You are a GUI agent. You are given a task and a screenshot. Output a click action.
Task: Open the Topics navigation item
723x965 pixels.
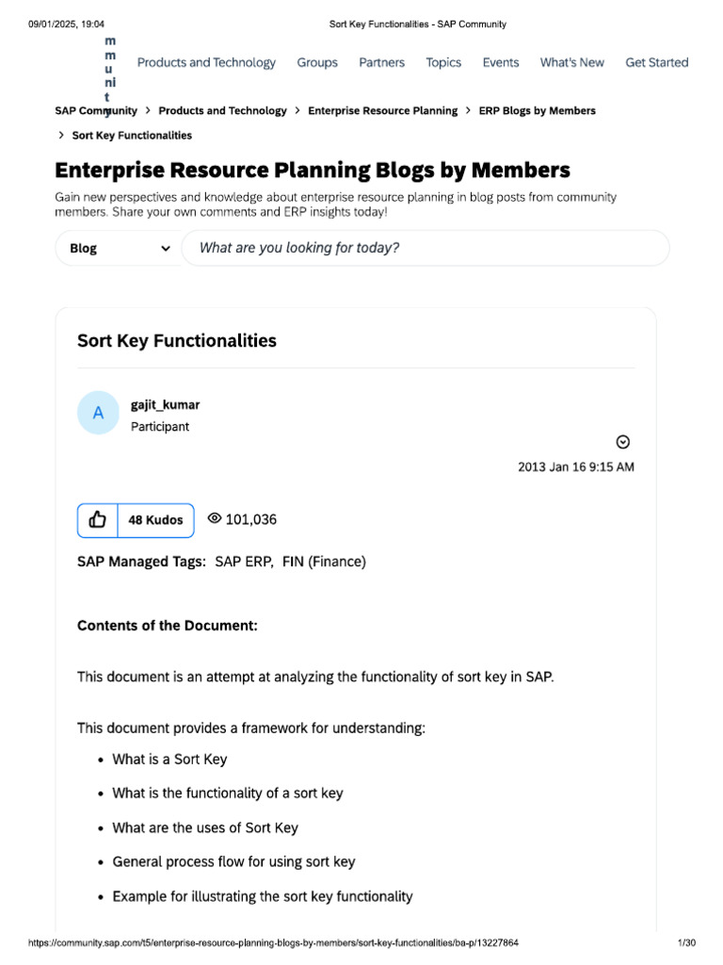(x=443, y=62)
